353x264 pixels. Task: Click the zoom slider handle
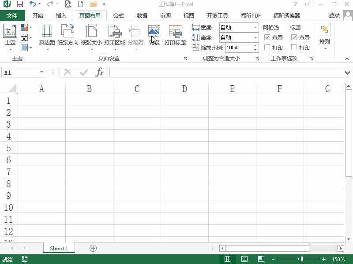[x=302, y=259]
